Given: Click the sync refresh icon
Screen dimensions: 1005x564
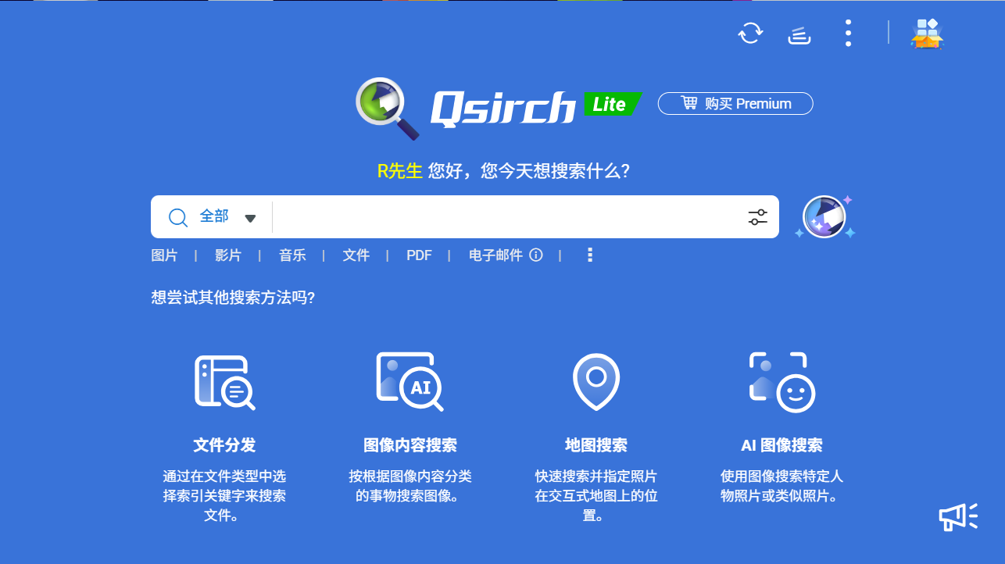Looking at the screenshot, I should click(x=750, y=33).
